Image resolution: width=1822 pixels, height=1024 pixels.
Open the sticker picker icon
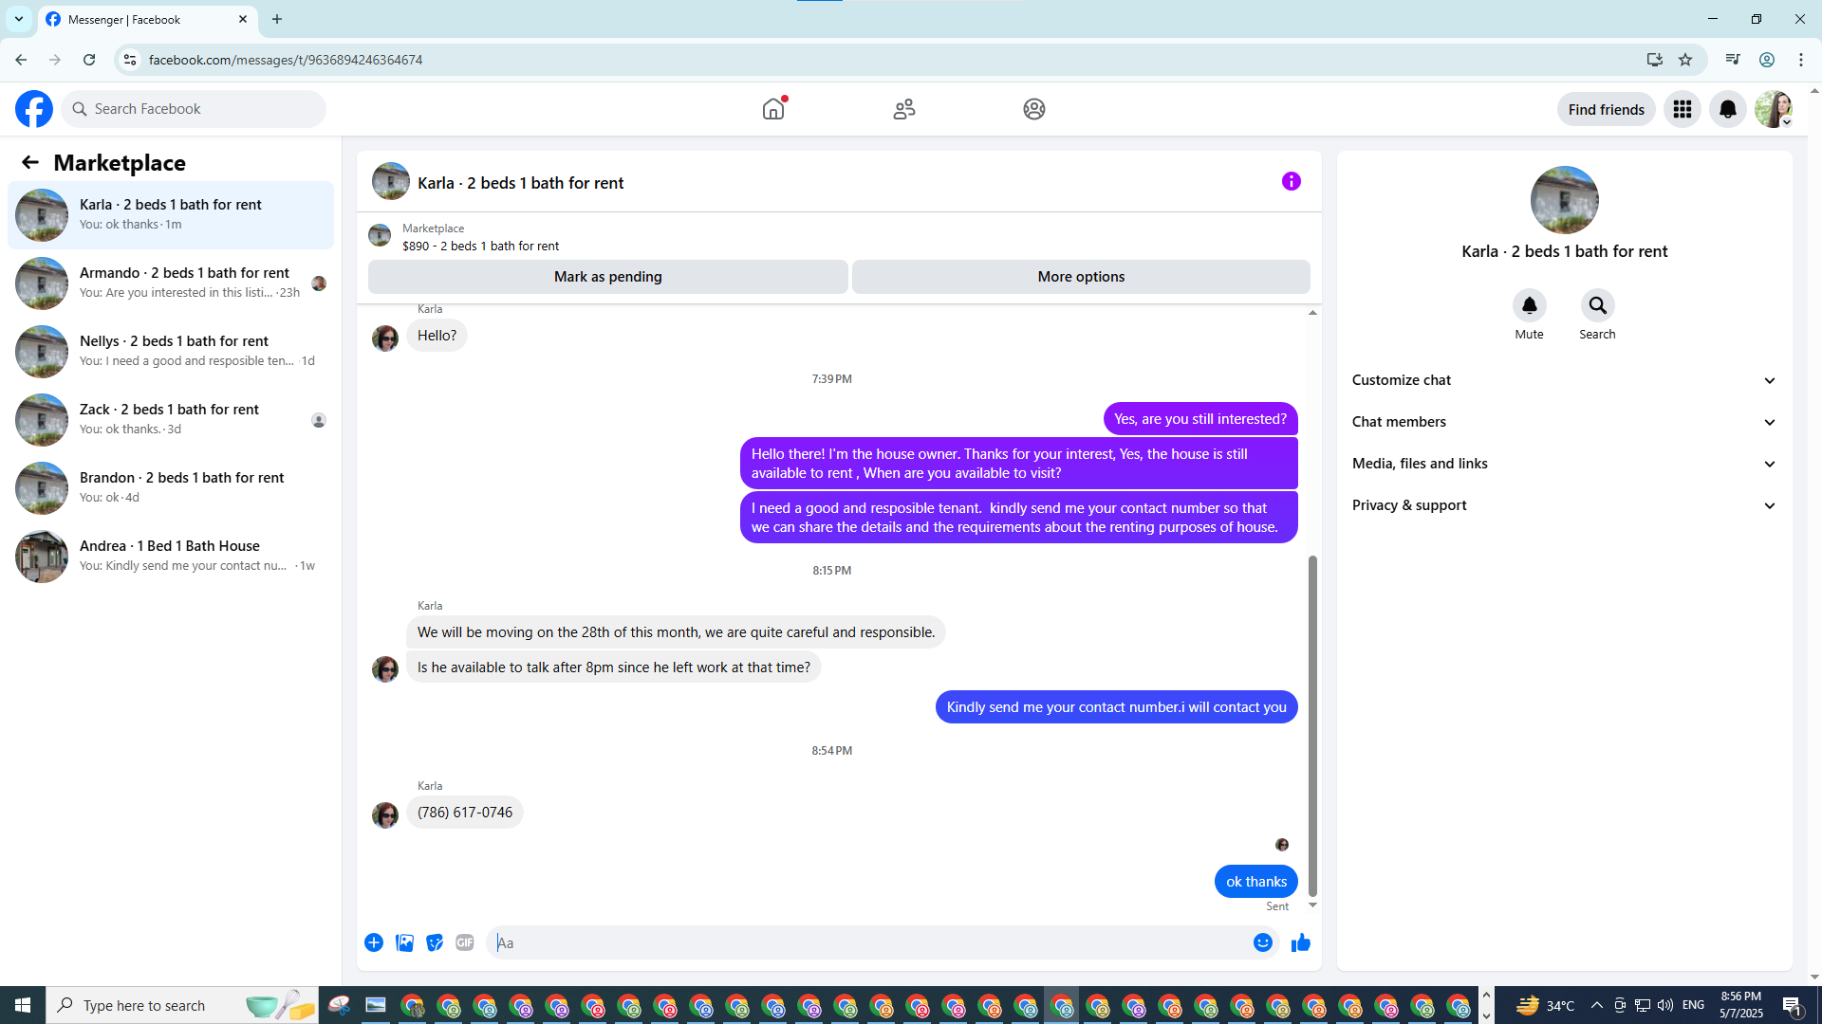click(435, 942)
